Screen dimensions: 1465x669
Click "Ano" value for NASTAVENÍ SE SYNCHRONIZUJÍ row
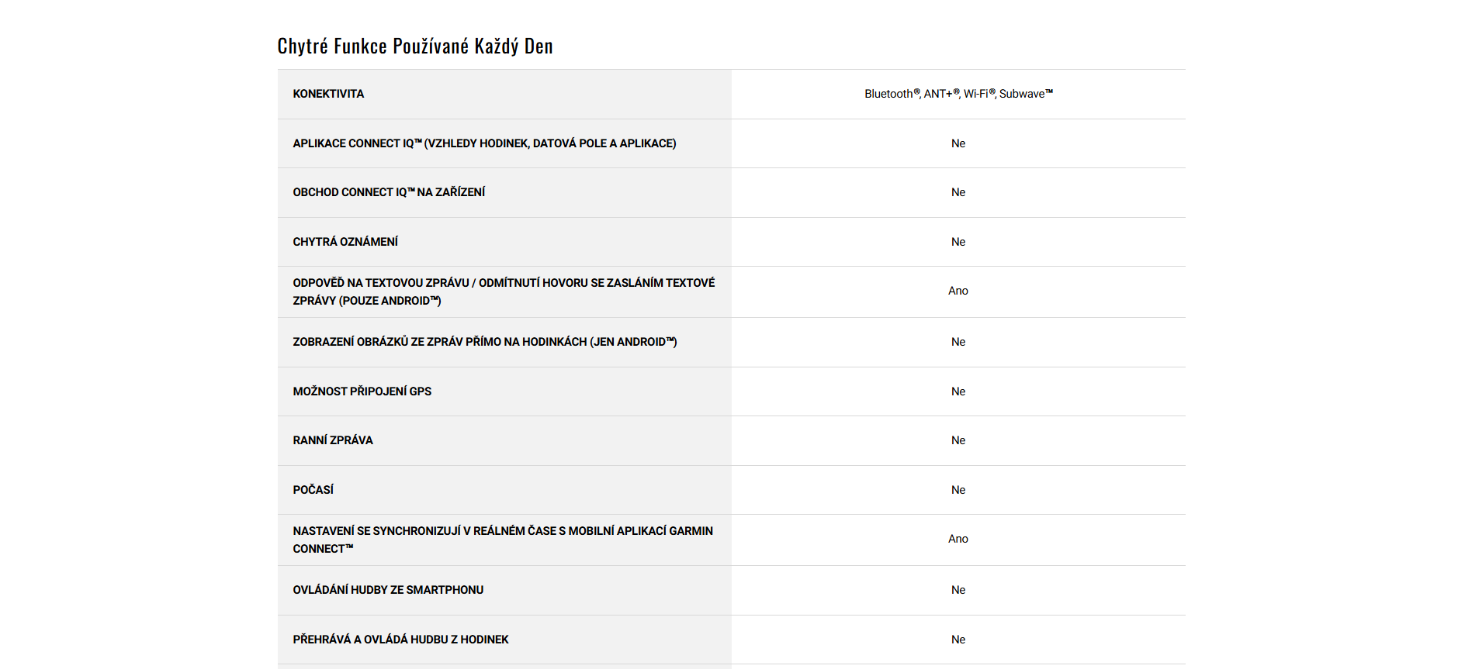[958, 539]
